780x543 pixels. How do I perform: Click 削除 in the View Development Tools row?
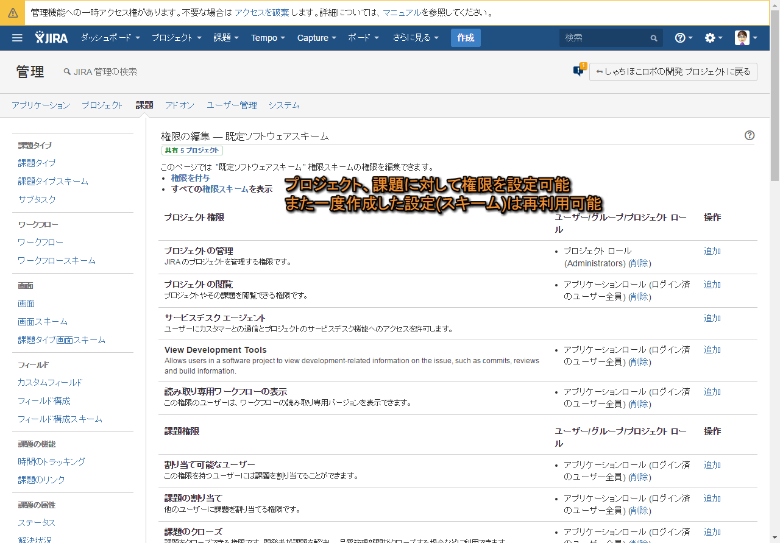coord(639,362)
